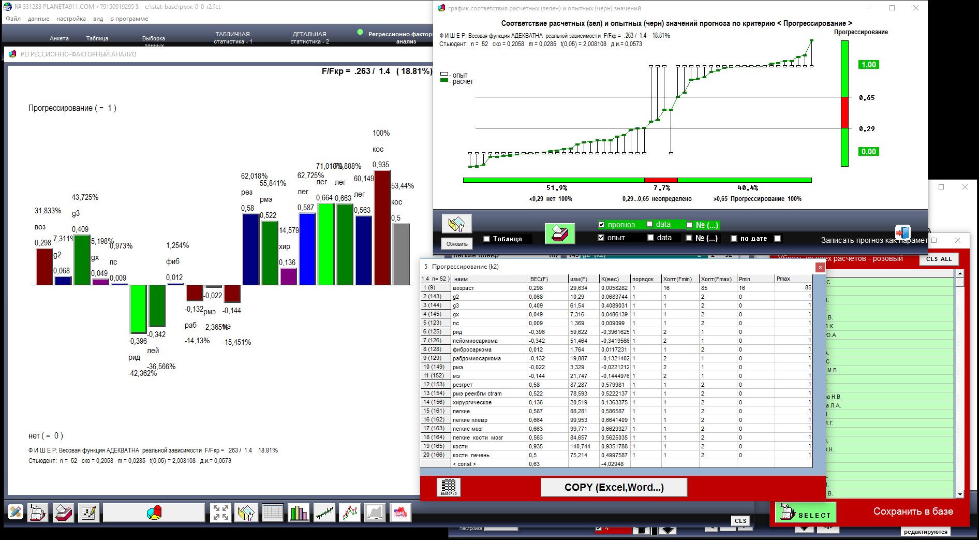Viewport: 979px width, 540px height.
Task: Click the pencil and ruler icon
Action: tap(16, 513)
